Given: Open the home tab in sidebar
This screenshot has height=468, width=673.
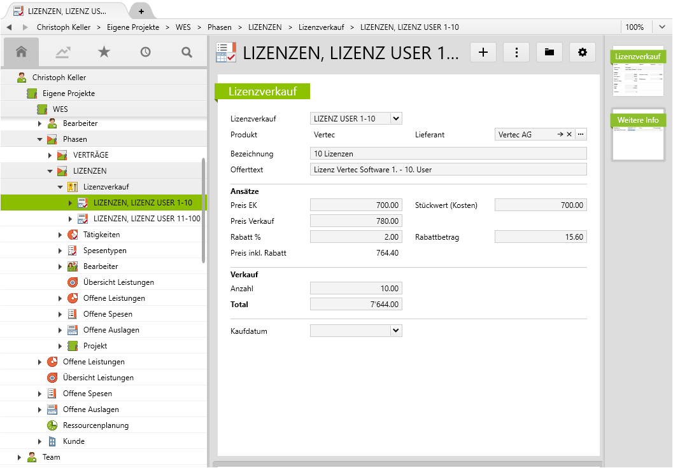Looking at the screenshot, I should click(21, 52).
